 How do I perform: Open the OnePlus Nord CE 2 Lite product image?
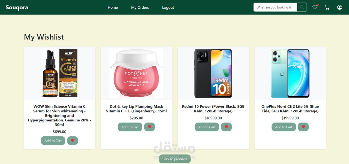click(290, 73)
